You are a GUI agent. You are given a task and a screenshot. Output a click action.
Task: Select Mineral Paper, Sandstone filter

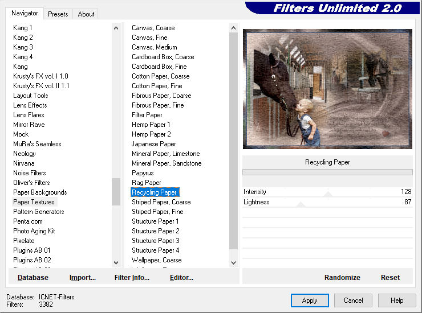click(x=167, y=163)
